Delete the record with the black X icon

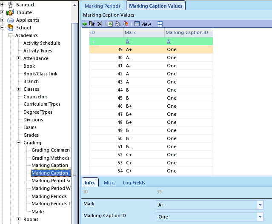[x=100, y=24]
